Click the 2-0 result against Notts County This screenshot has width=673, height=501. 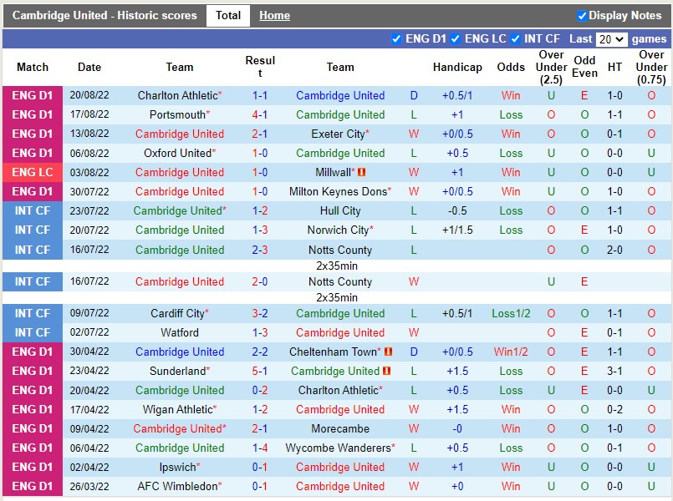(260, 282)
